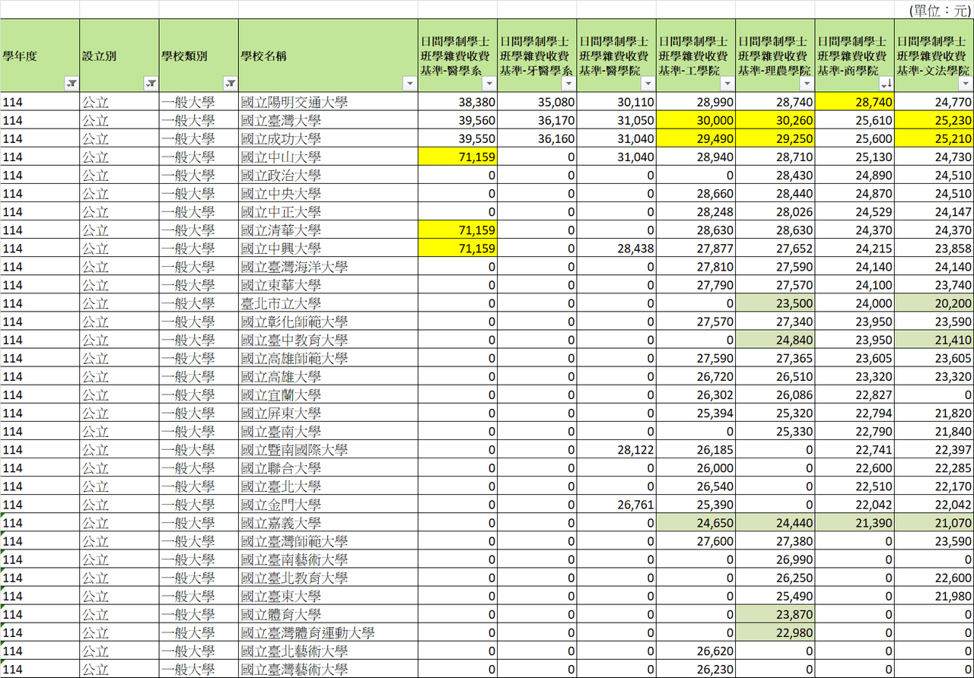The height and width of the screenshot is (678, 974).
Task: Select the 國立清華大學 school name cell
Action: (328, 230)
